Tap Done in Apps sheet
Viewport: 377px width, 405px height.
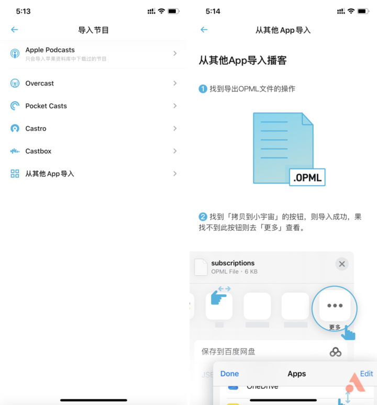(229, 374)
